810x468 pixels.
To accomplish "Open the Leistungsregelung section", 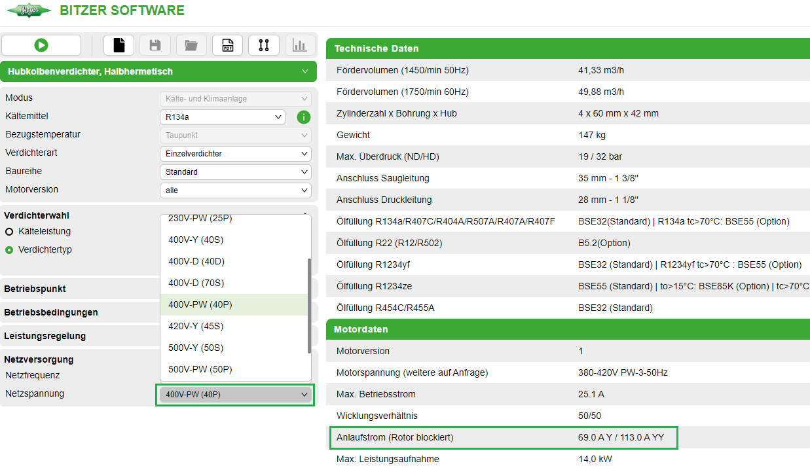I will click(x=79, y=336).
